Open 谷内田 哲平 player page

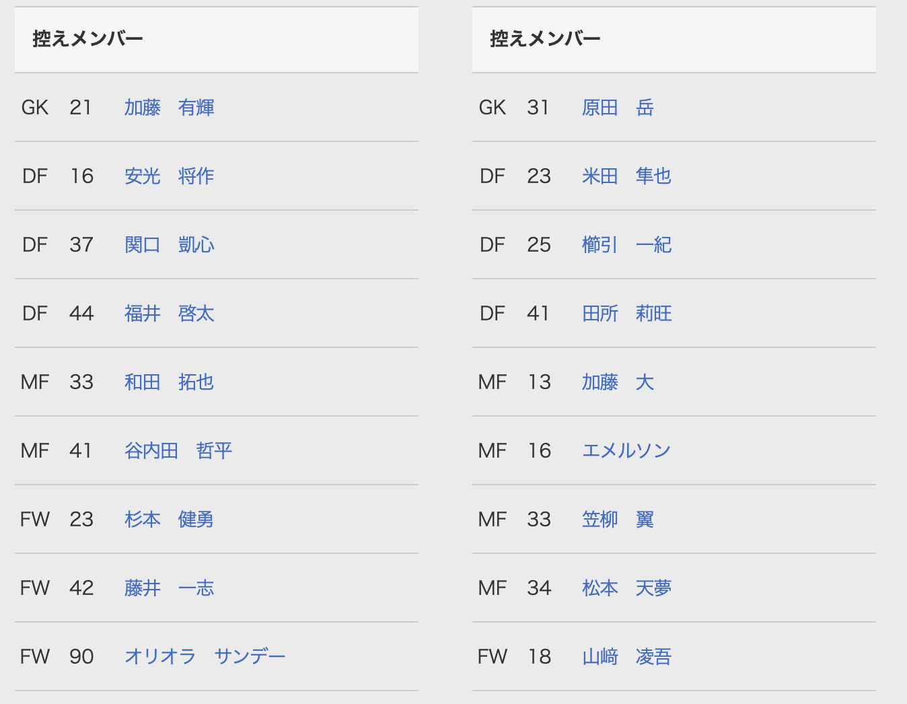click(x=178, y=451)
